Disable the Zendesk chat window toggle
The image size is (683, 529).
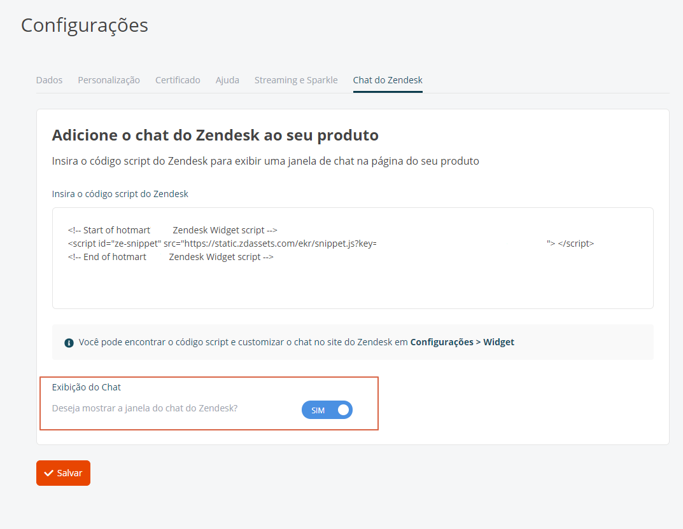327,410
